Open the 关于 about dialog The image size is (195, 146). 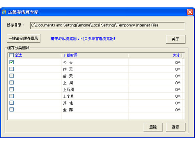175,39
